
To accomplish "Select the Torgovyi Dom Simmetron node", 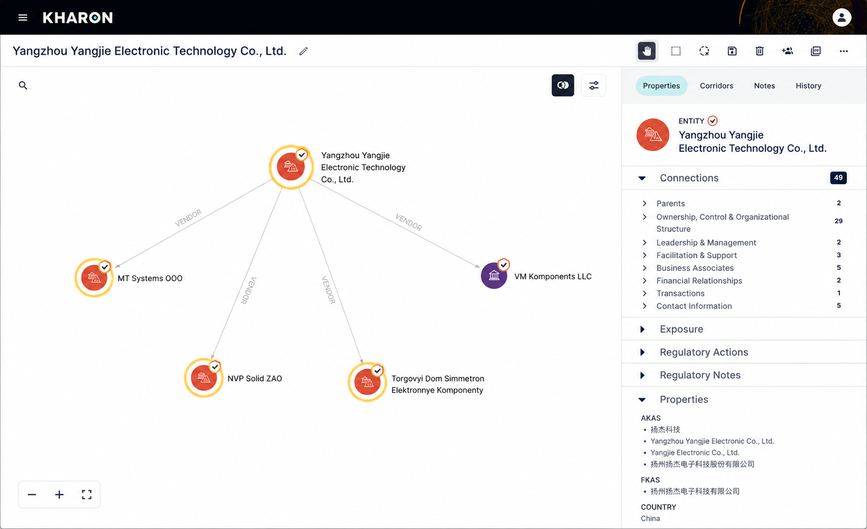I will pyautogui.click(x=367, y=382).
